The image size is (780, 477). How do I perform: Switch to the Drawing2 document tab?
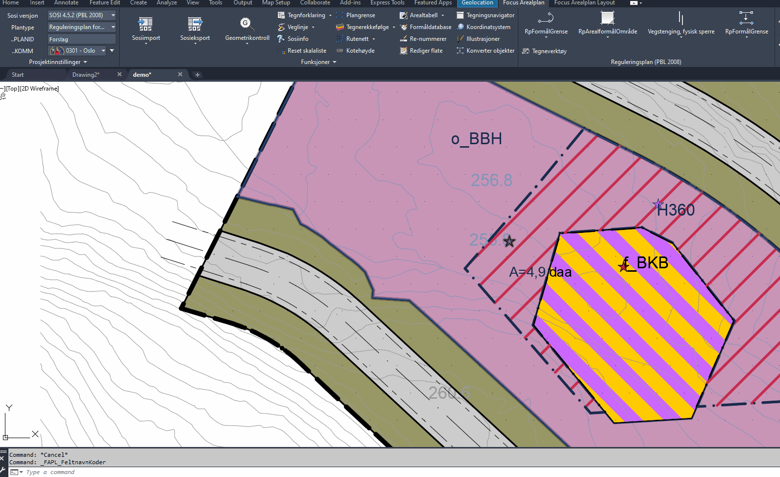[x=86, y=75]
